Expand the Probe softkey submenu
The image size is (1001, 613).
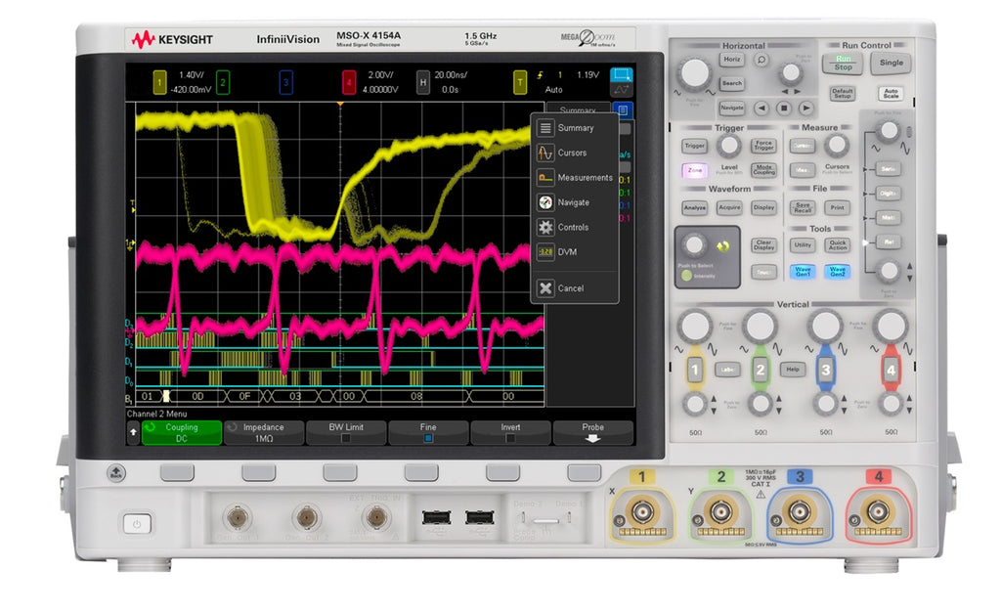point(592,433)
